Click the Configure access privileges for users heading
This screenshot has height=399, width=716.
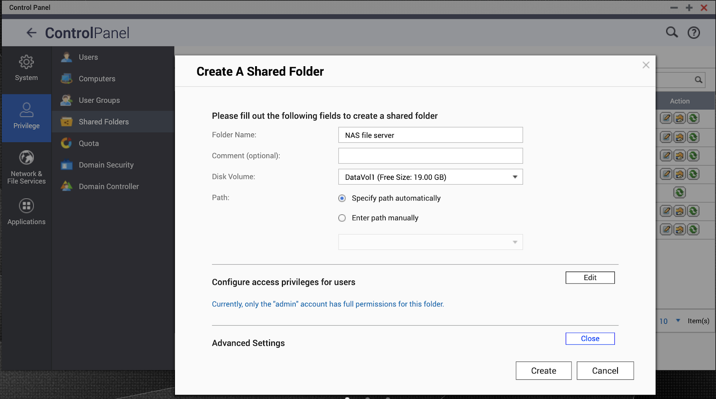(x=284, y=282)
